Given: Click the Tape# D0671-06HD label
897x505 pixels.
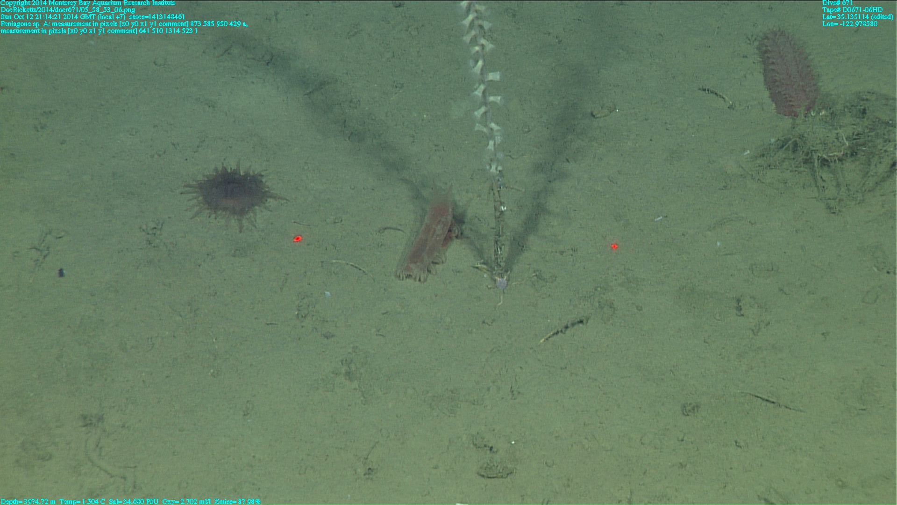Looking at the screenshot, I should pos(852,10).
